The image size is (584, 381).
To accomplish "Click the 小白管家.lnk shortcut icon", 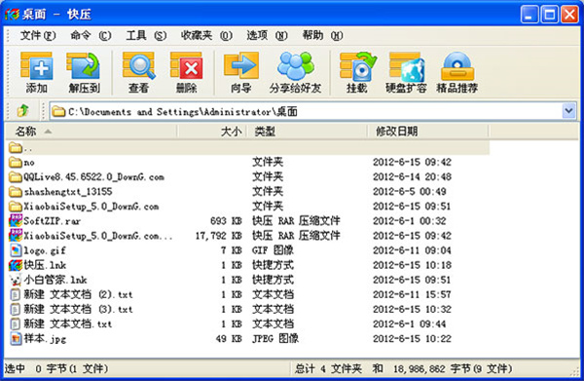I will (x=16, y=280).
